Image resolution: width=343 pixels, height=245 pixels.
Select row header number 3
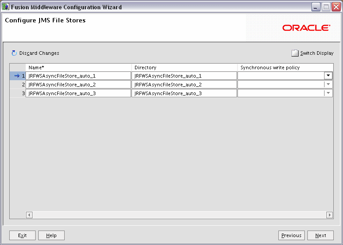pos(18,93)
